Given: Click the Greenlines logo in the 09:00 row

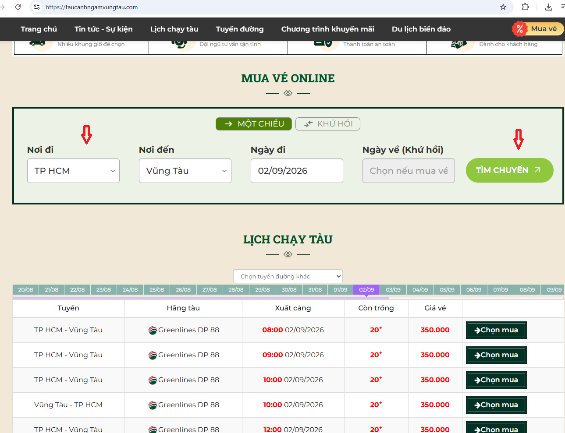Looking at the screenshot, I should pos(153,356).
